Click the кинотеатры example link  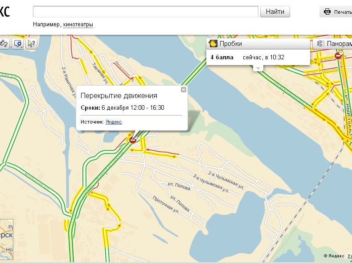coord(78,25)
